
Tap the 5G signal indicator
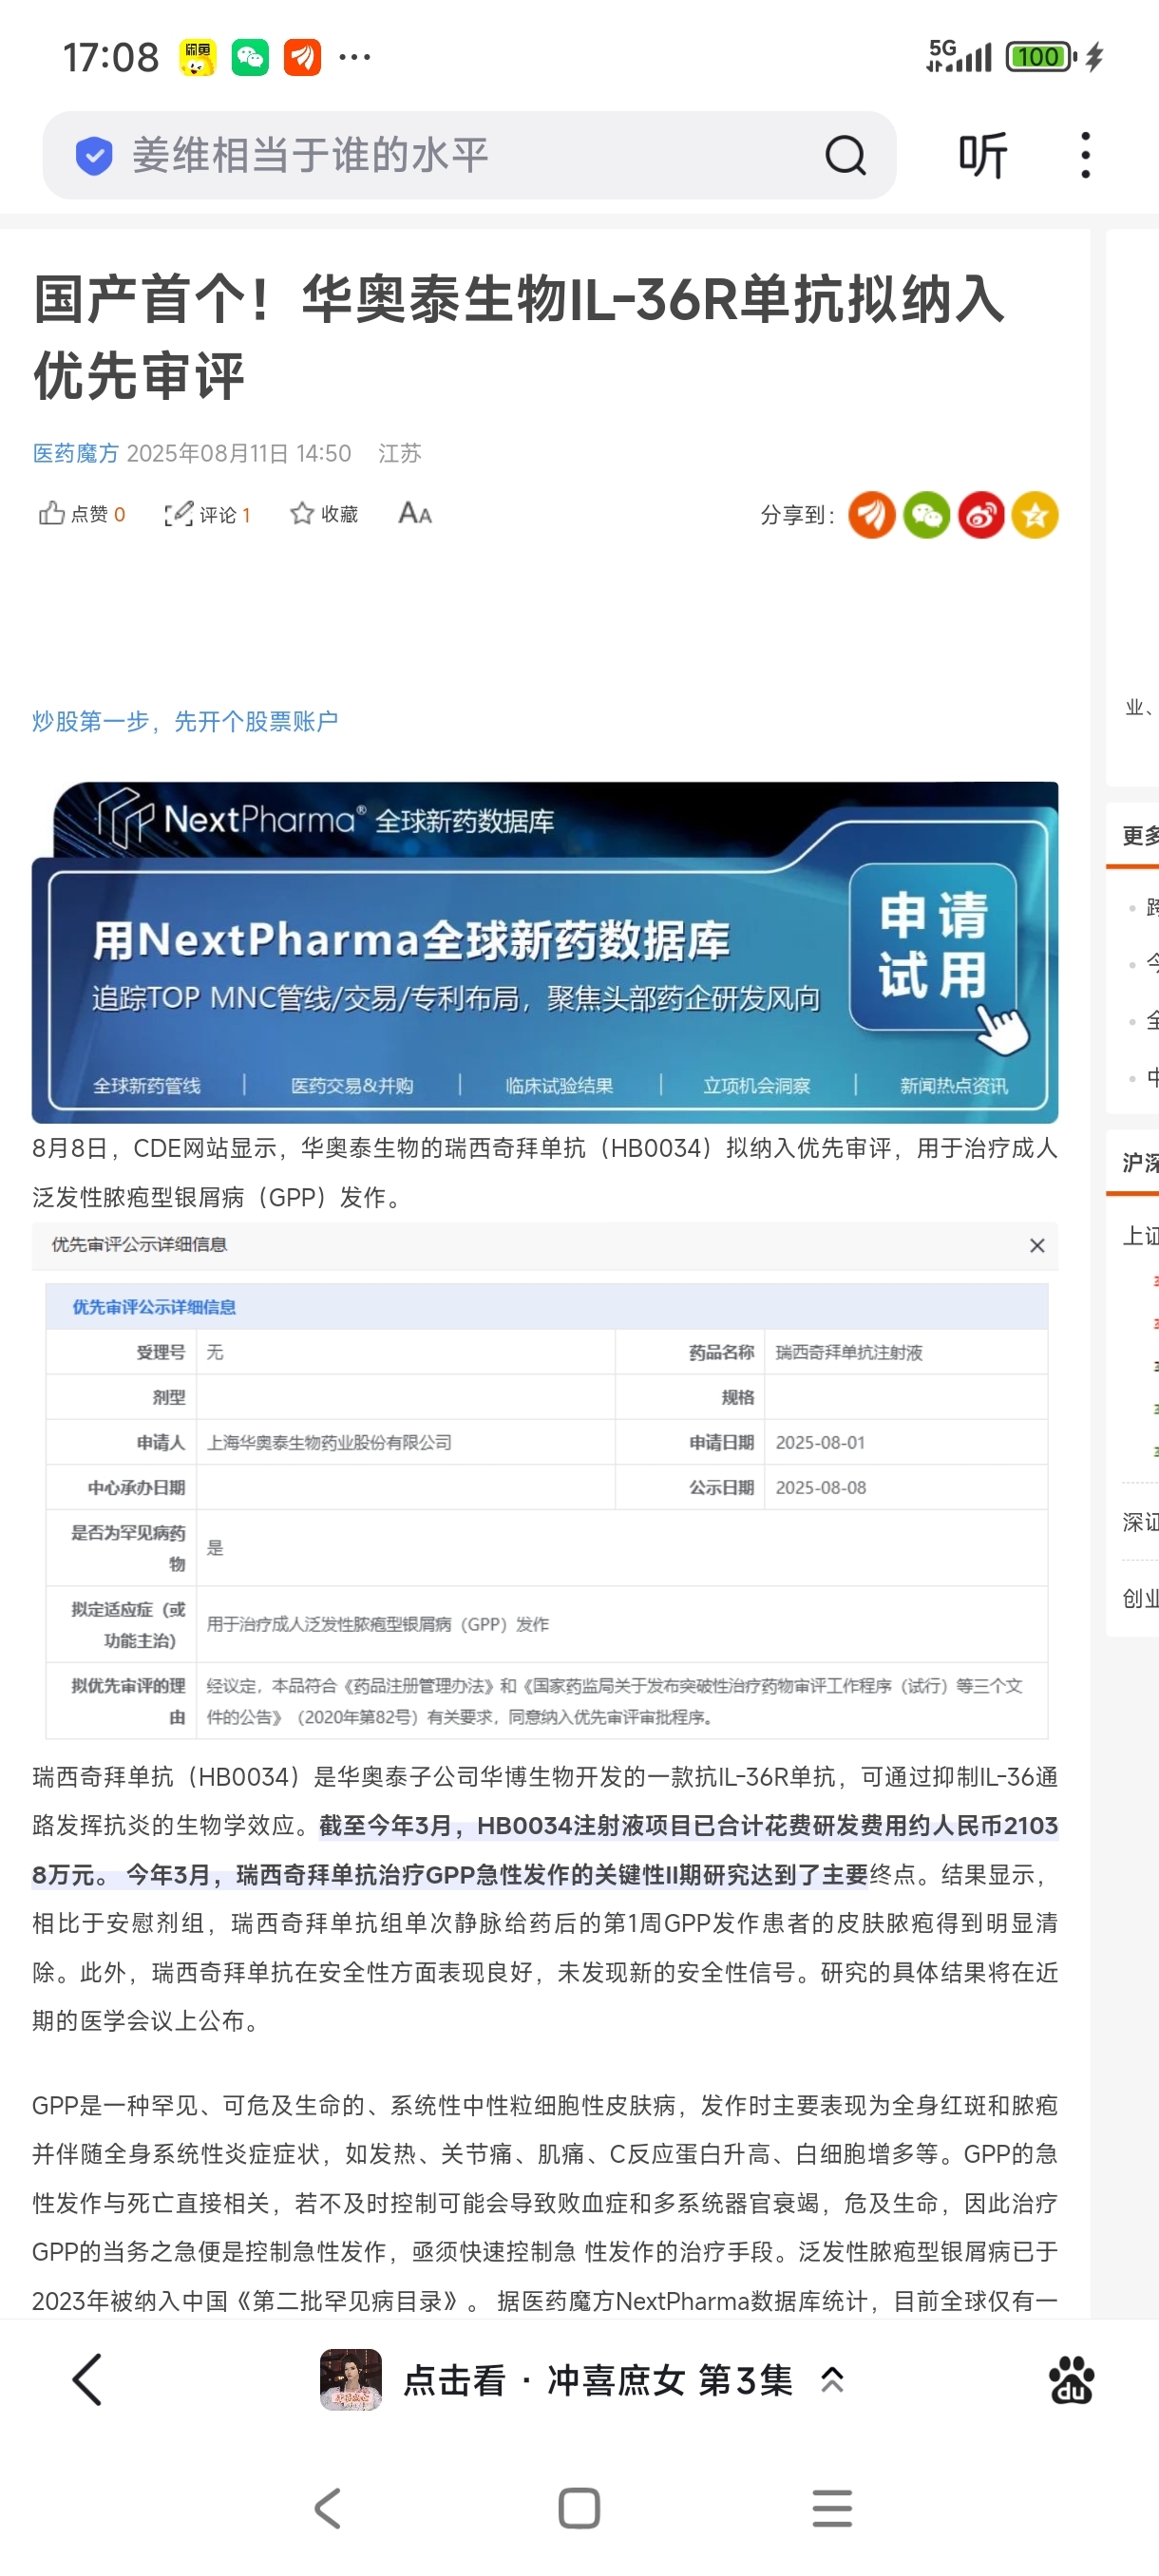(x=959, y=56)
